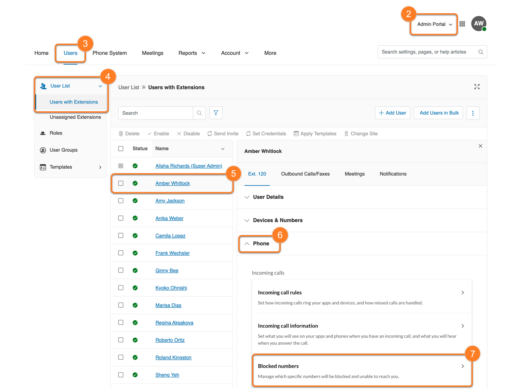The height and width of the screenshot is (392, 521).
Task: Switch to the Outbound Calls/Faxes tab
Action: click(305, 174)
